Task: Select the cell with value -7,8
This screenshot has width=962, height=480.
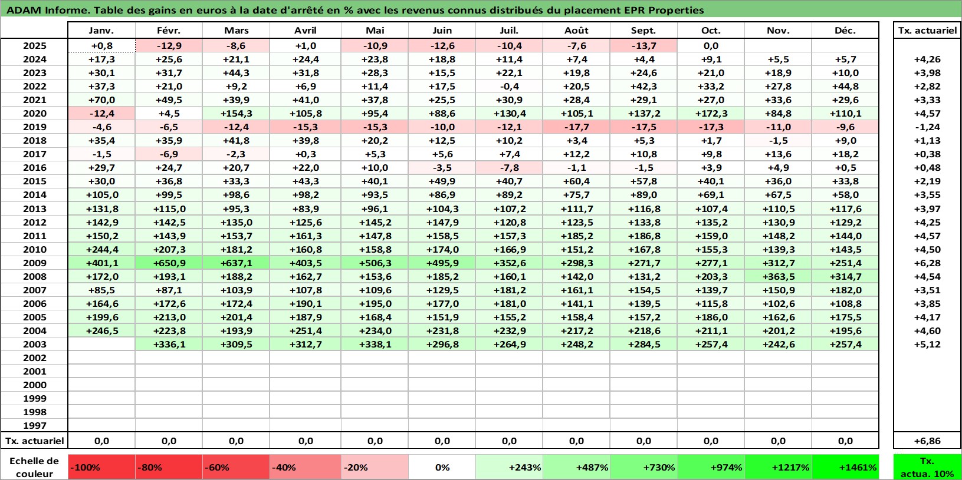Action: click(x=509, y=168)
